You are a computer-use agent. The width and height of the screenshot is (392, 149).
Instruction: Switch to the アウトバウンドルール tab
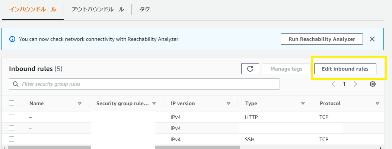click(98, 9)
